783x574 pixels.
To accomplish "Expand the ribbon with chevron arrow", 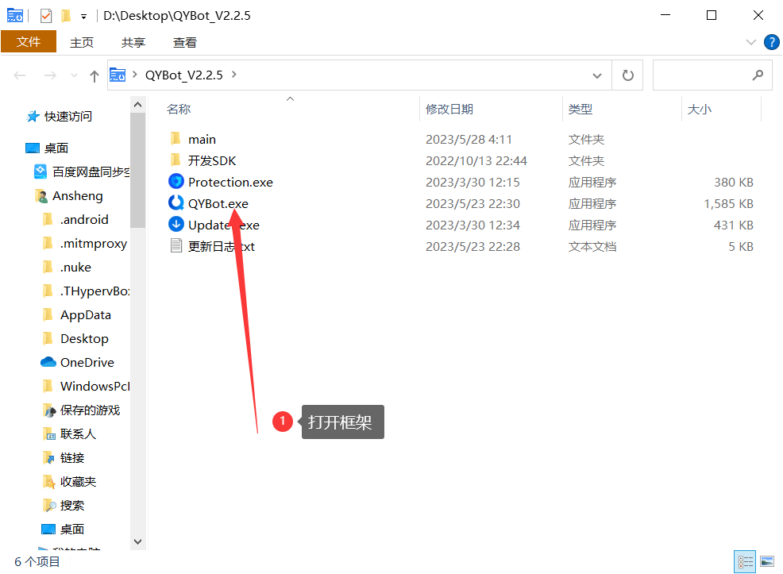I will click(751, 42).
